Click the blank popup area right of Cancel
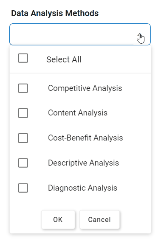 point(136,219)
